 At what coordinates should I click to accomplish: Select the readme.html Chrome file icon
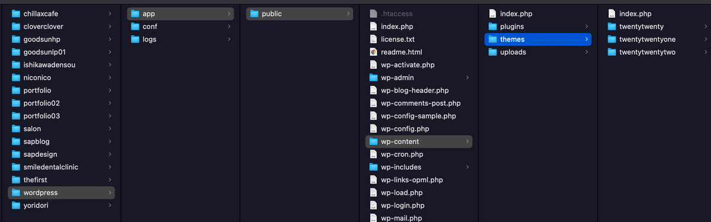(373, 52)
